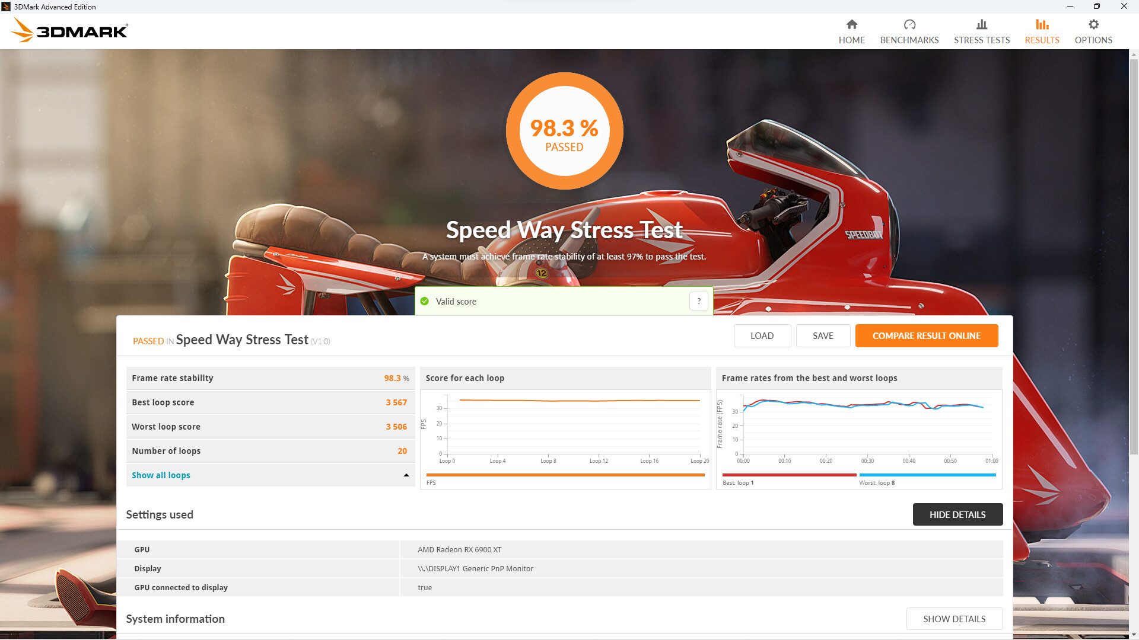This screenshot has width=1139, height=640.
Task: Click the COMPARE RESULT ONLINE button
Action: coord(926,335)
